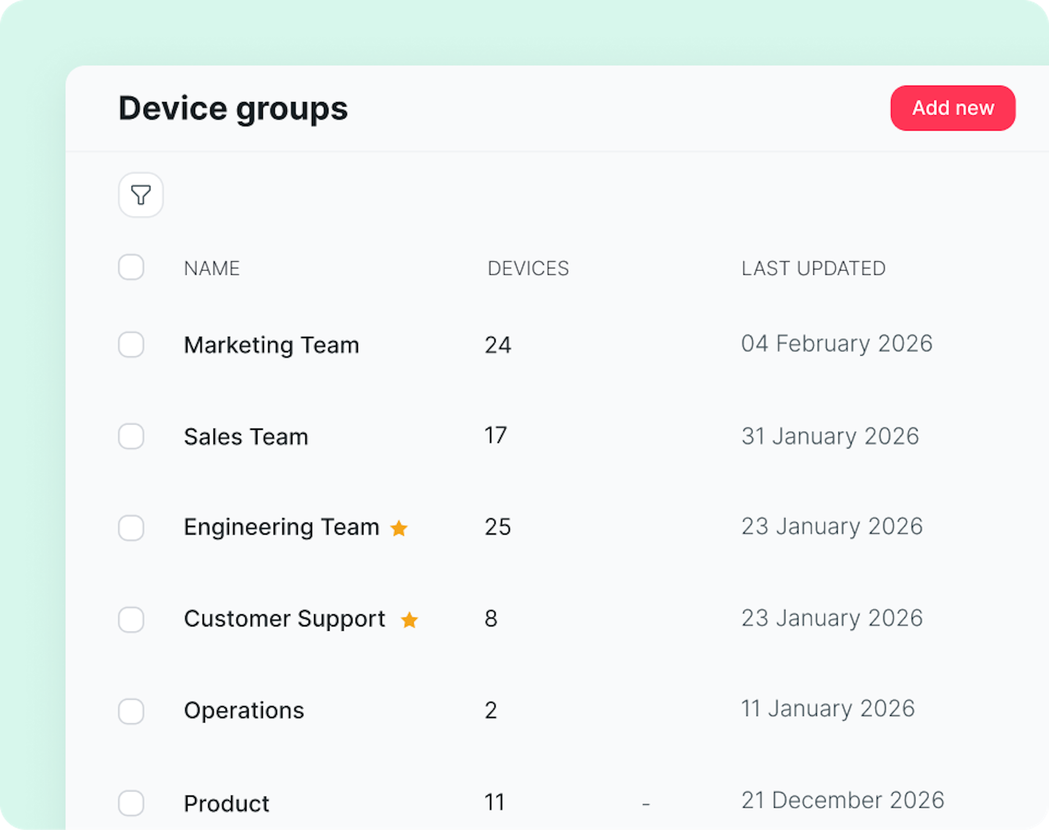Toggle the select-all header checkbox
1049x830 pixels.
pyautogui.click(x=131, y=267)
